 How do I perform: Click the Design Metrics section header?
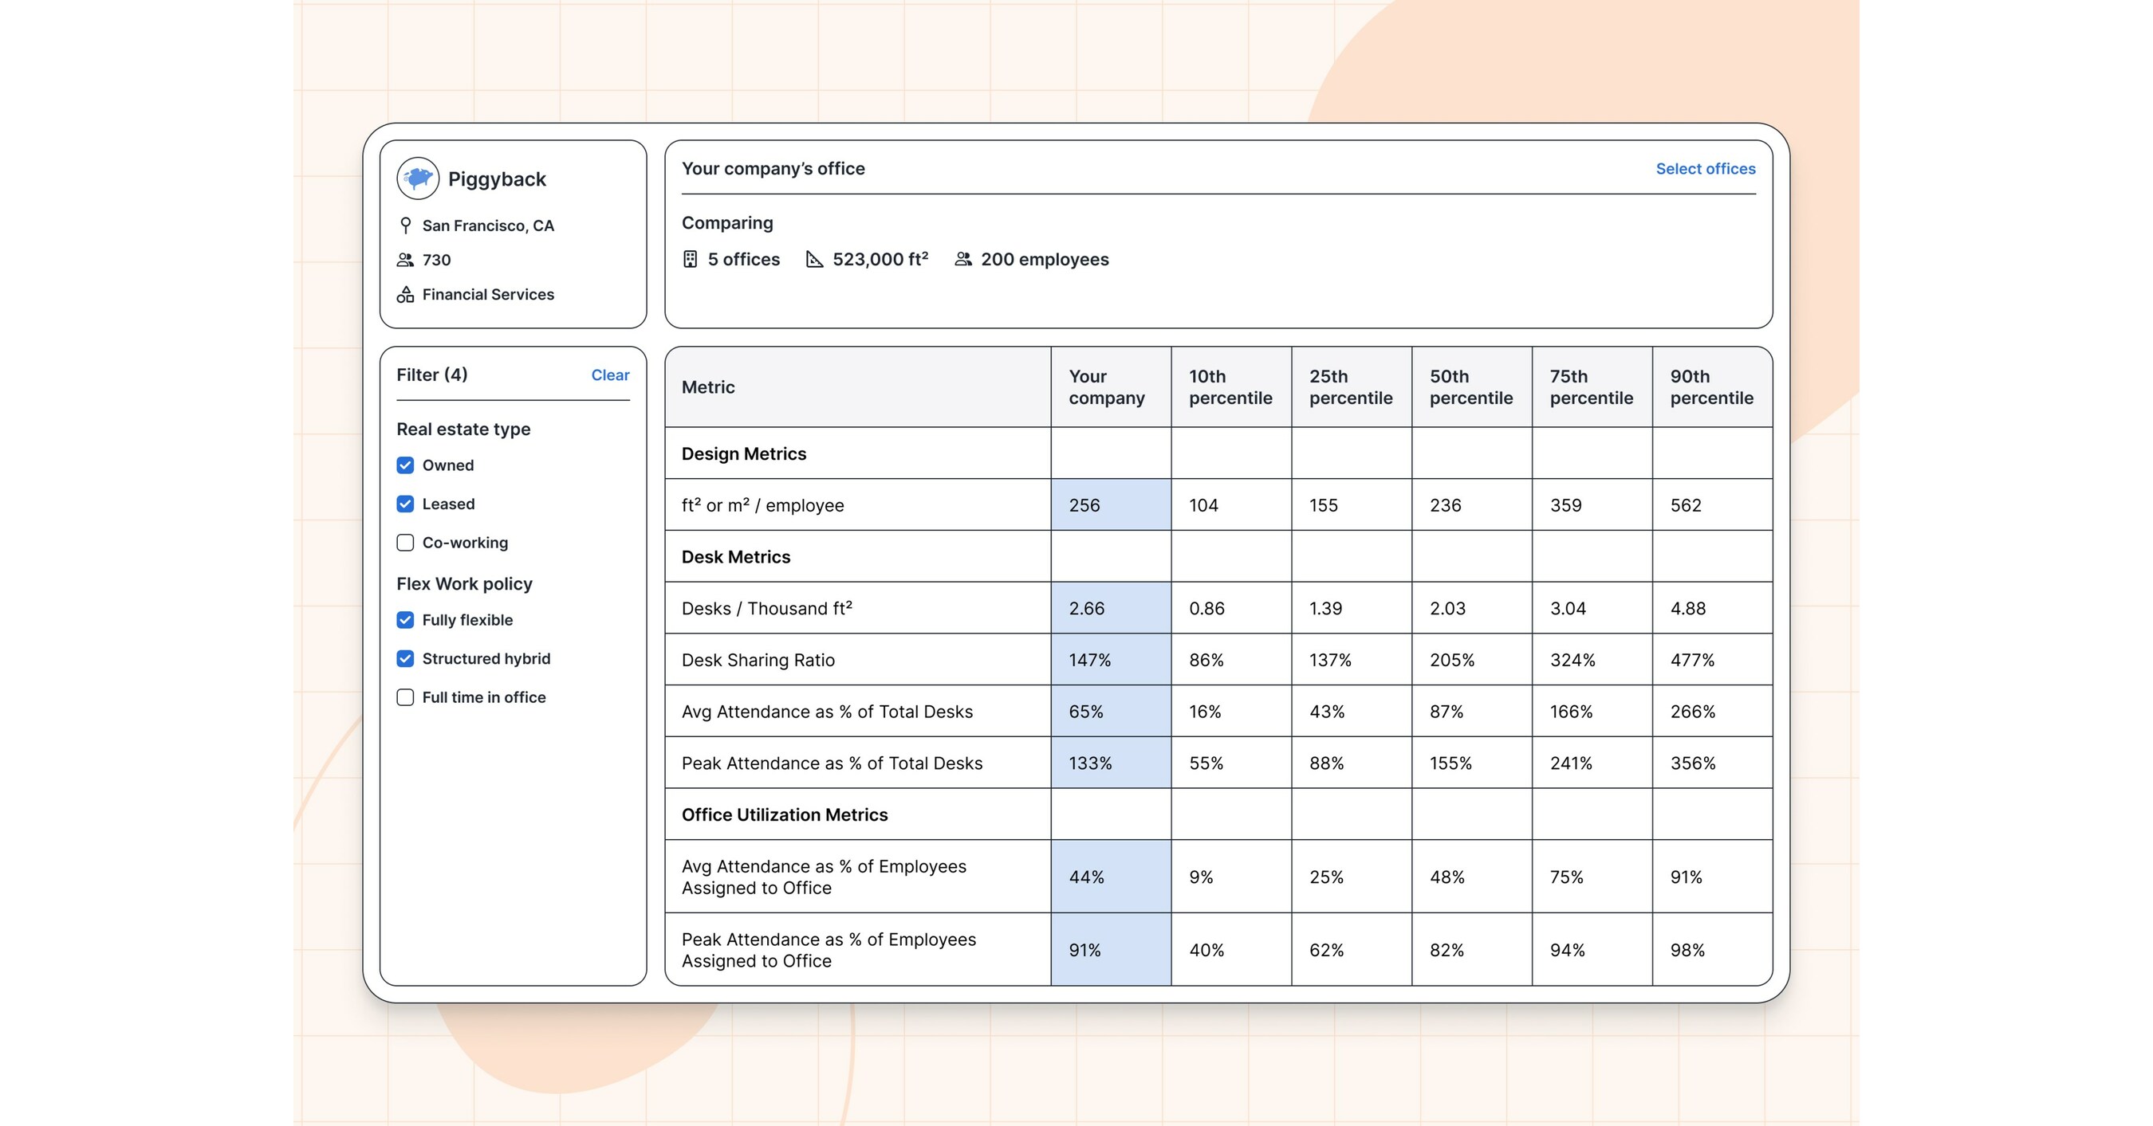click(x=743, y=453)
